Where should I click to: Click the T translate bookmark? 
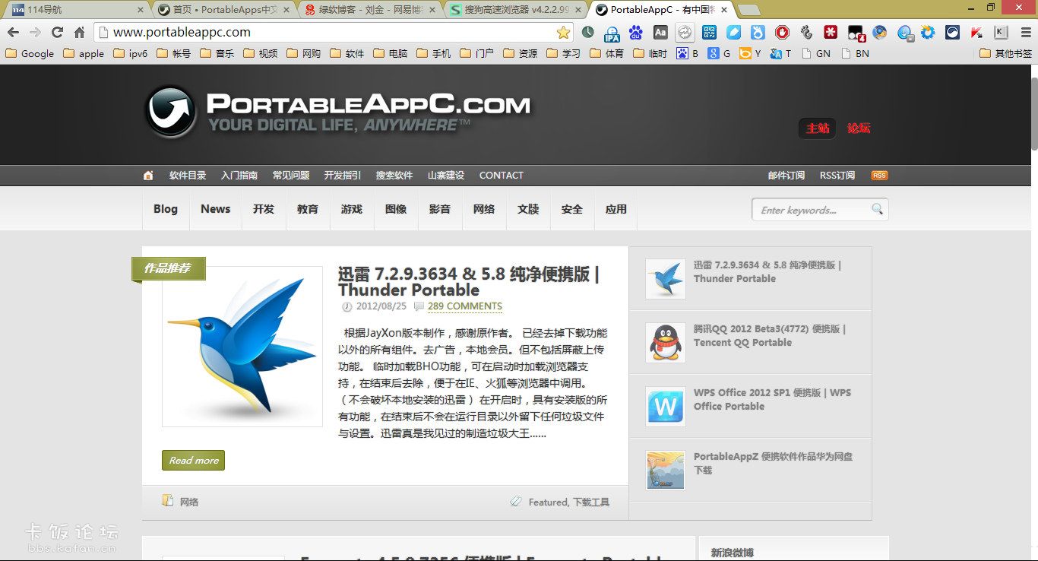point(780,54)
